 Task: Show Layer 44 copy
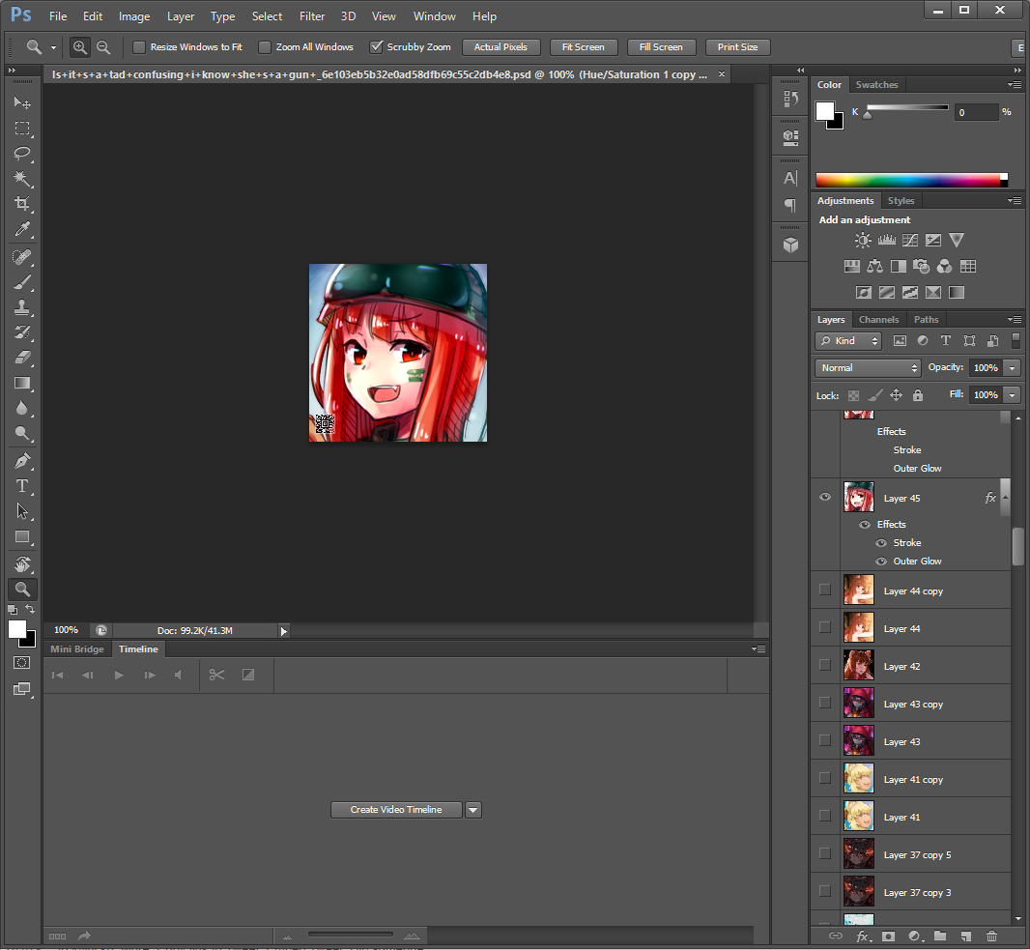point(825,590)
